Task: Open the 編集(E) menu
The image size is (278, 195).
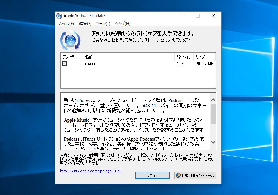Action: tap(85, 24)
